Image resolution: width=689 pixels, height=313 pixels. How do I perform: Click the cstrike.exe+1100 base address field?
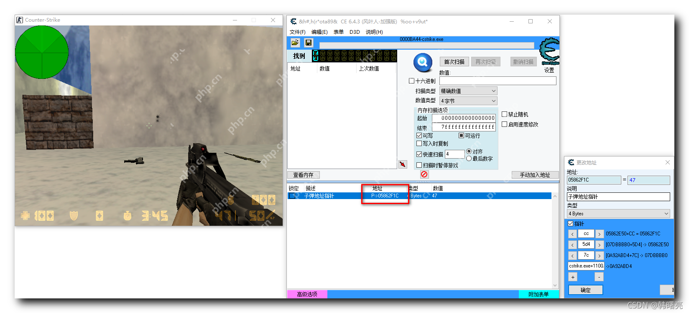point(586,266)
